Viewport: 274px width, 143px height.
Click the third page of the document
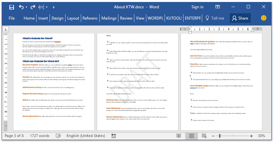221,82
